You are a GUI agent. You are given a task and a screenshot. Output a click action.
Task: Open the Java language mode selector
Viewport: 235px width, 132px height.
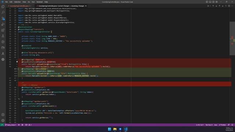coord(216,125)
